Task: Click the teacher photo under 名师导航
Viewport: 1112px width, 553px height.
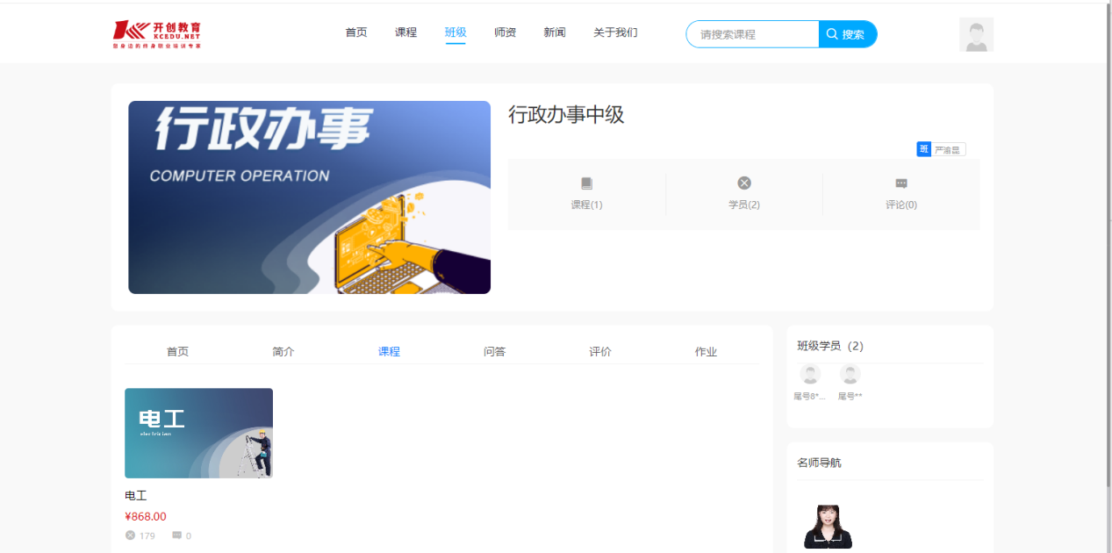Action: 828,527
